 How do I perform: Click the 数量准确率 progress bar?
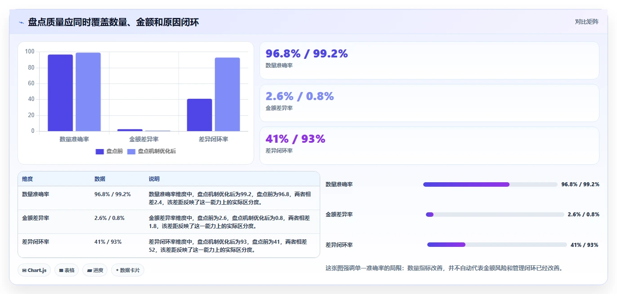pyautogui.click(x=490, y=184)
